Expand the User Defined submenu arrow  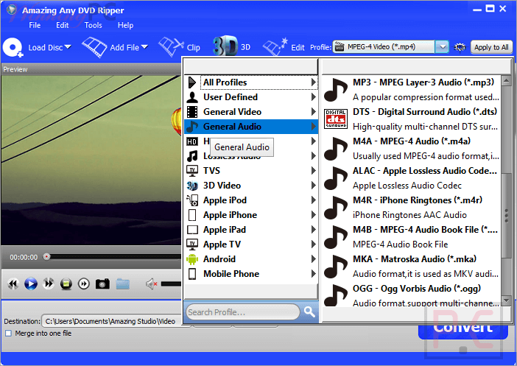coord(314,97)
